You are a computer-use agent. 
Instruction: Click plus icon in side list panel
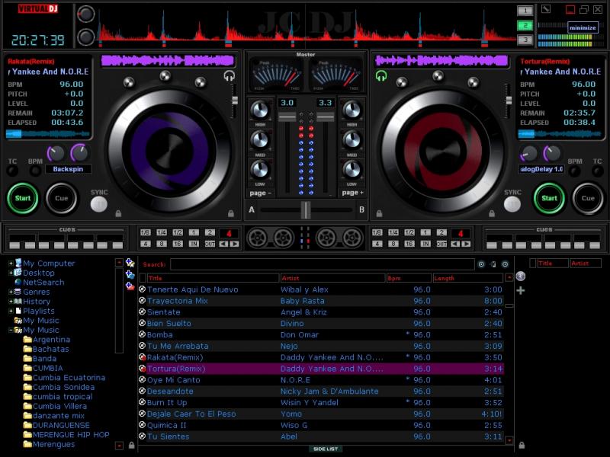click(x=521, y=290)
